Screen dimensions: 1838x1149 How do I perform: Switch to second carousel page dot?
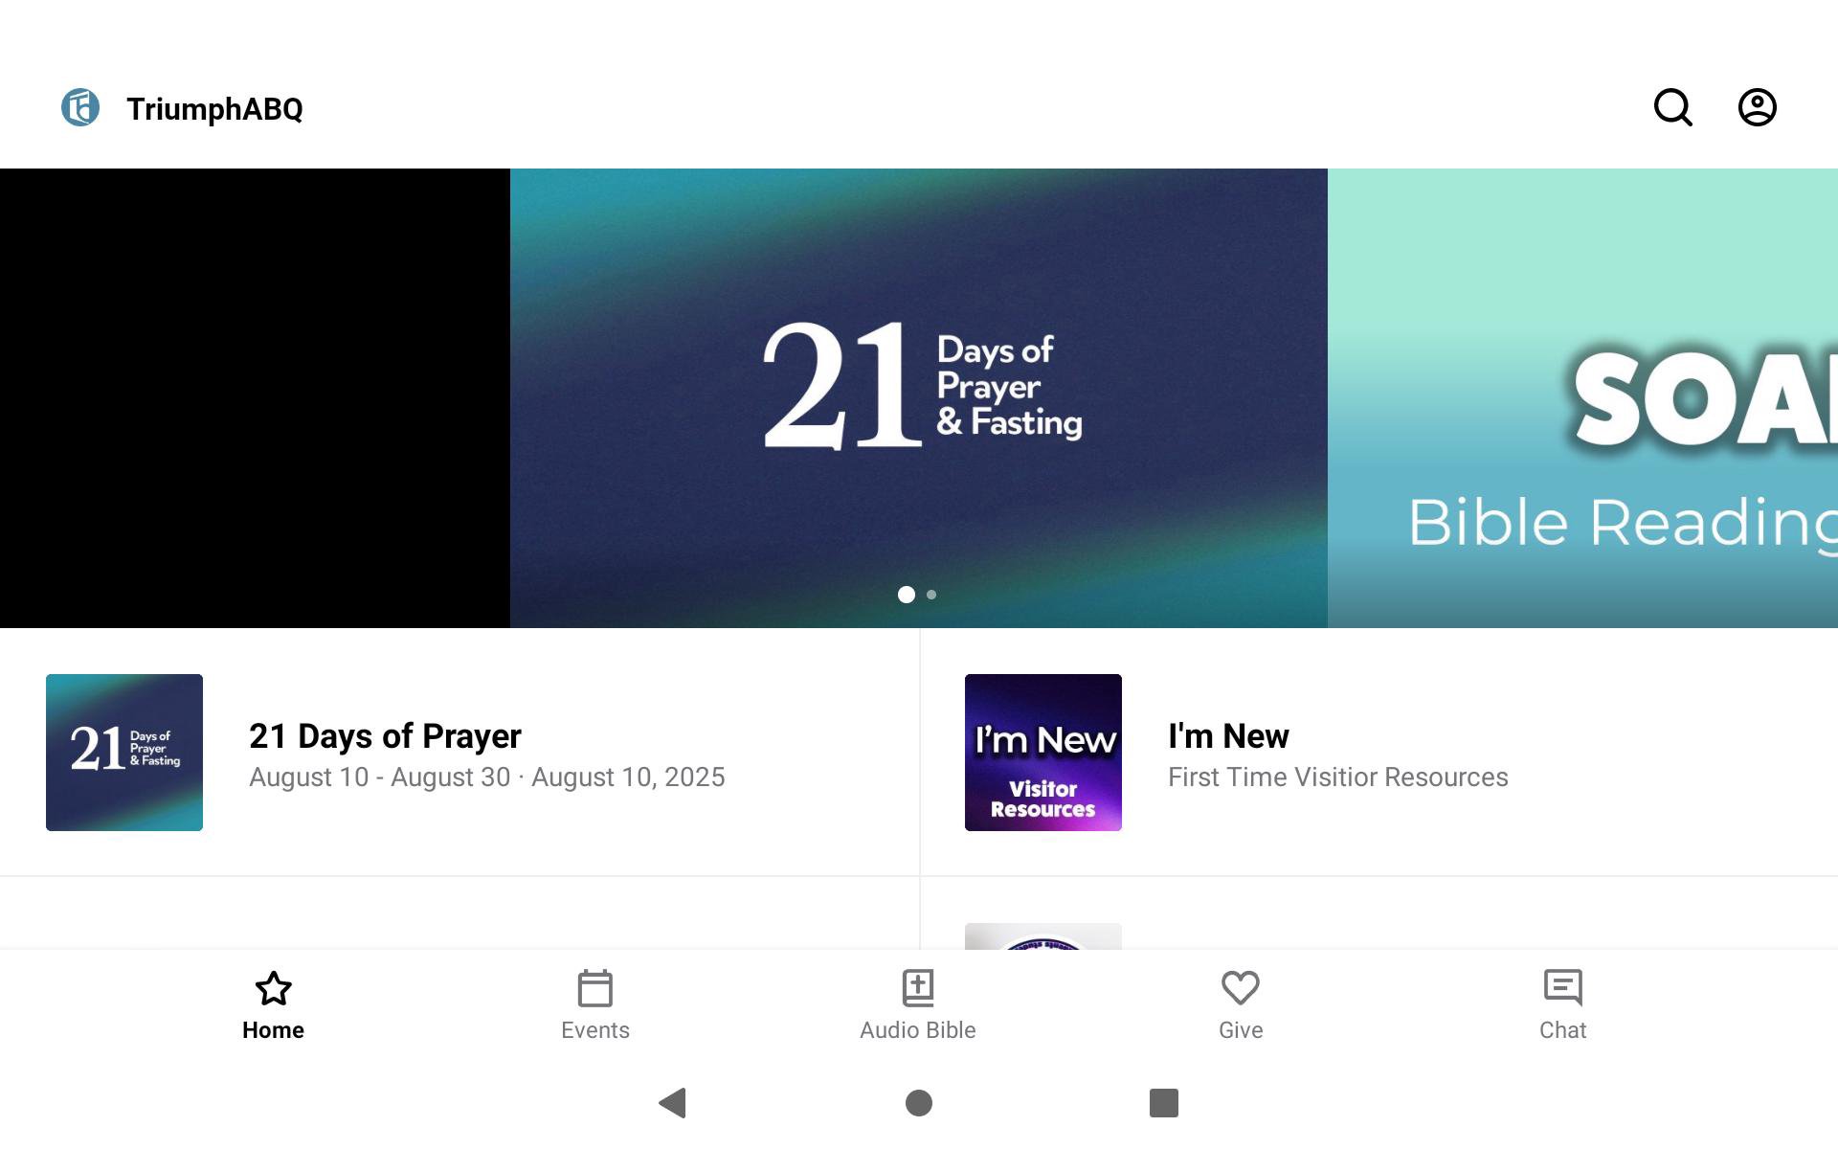click(x=931, y=595)
